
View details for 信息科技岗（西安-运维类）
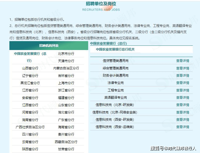pos(183,127)
